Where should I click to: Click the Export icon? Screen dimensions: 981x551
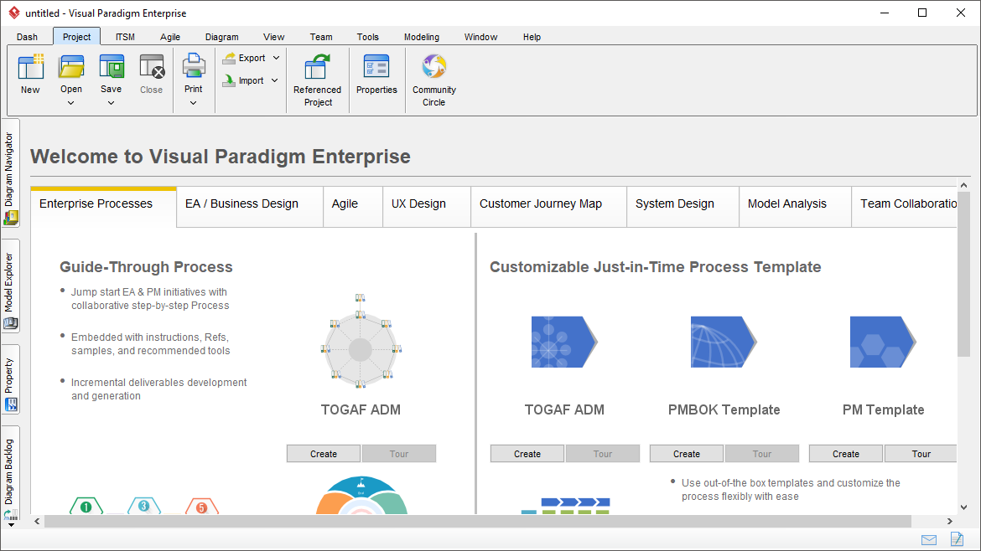point(230,58)
